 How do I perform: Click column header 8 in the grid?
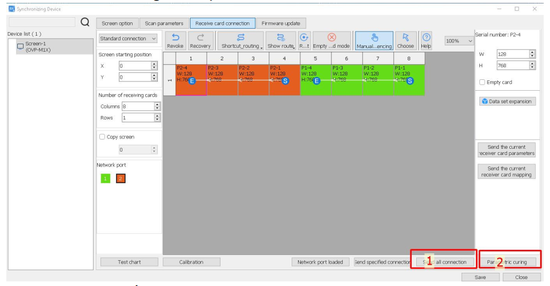tap(409, 58)
